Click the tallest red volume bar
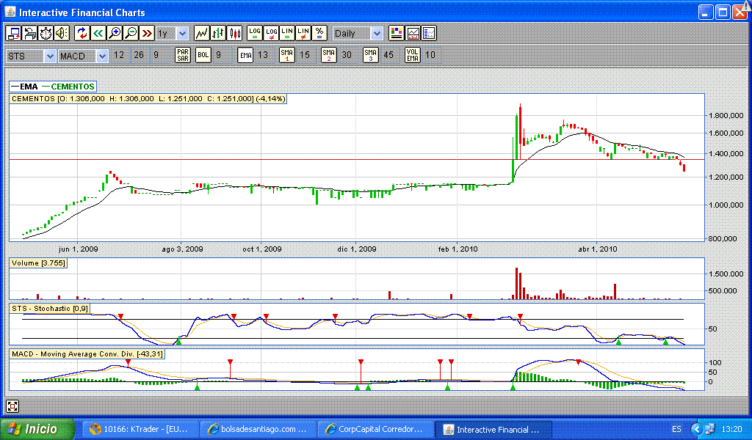Viewport: 752px width, 440px height. click(x=516, y=284)
